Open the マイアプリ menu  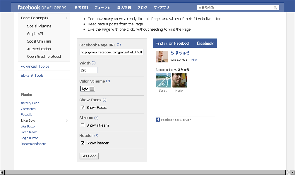click(162, 8)
